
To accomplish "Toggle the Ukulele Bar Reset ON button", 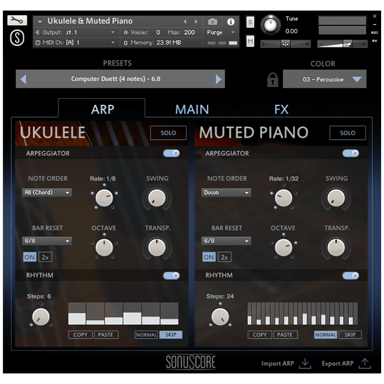I will point(30,257).
